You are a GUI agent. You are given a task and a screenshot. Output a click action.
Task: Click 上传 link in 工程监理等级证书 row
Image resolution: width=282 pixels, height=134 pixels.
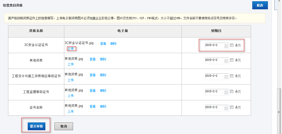[x=71, y=96]
